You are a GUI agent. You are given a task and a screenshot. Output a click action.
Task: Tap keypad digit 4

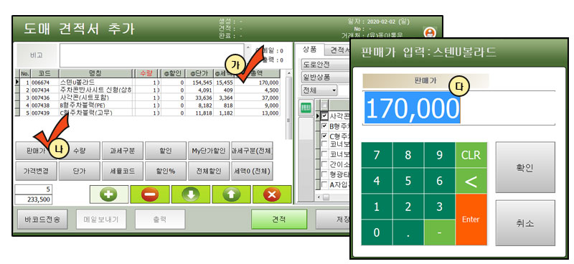pos(377,181)
